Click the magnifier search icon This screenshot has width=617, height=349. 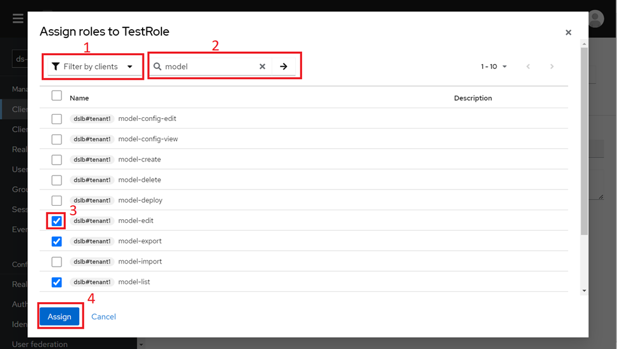[x=158, y=67]
